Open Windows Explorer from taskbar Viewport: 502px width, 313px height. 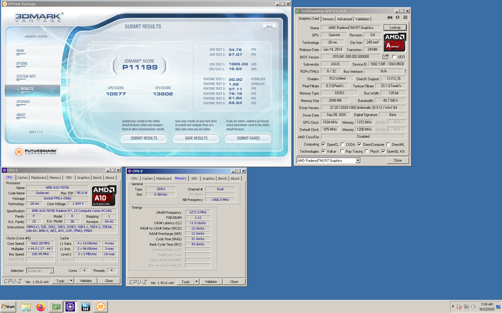(x=26, y=307)
